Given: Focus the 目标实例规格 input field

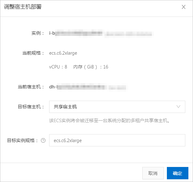Looking at the screenshot, I should [x=117, y=140].
